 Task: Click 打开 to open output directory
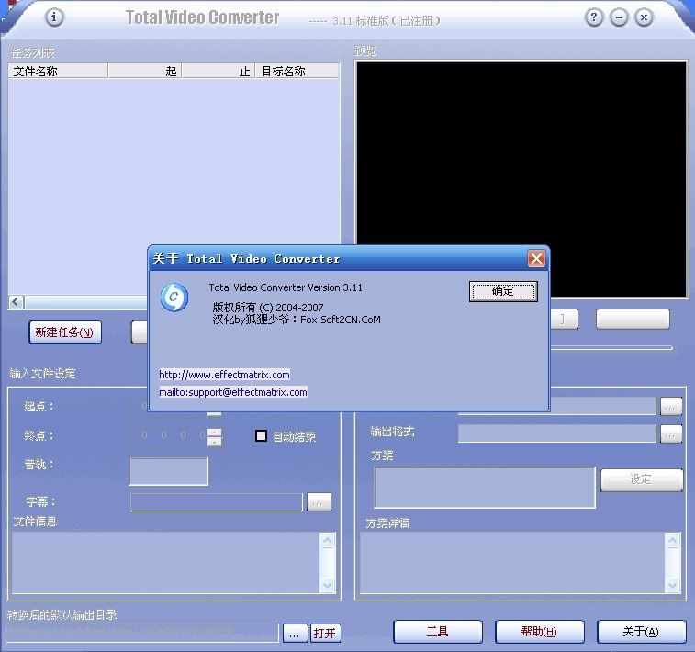pos(325,633)
